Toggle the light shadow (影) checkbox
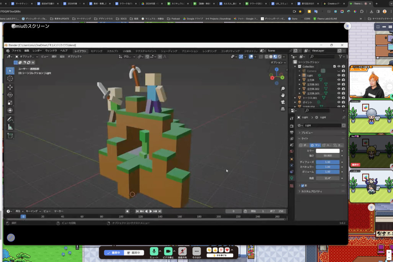The width and height of the screenshot is (393, 262). coord(303,185)
